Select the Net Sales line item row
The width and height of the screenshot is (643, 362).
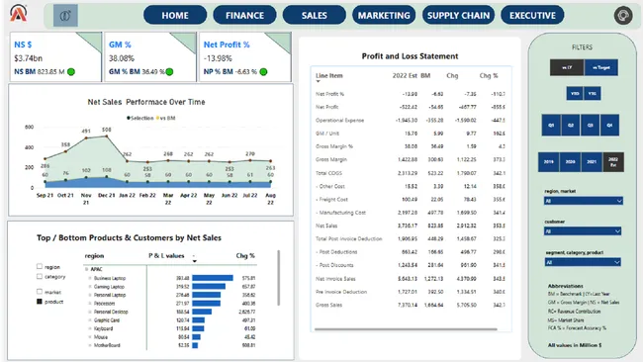coord(411,226)
